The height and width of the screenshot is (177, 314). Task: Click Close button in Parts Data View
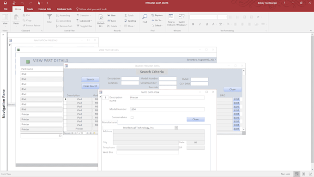click(196, 119)
